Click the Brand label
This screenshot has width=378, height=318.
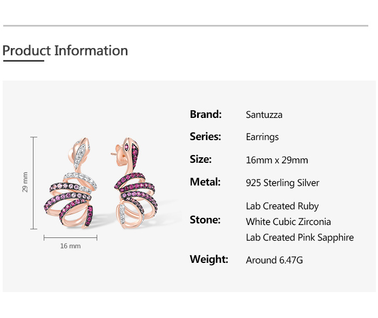tap(206, 114)
